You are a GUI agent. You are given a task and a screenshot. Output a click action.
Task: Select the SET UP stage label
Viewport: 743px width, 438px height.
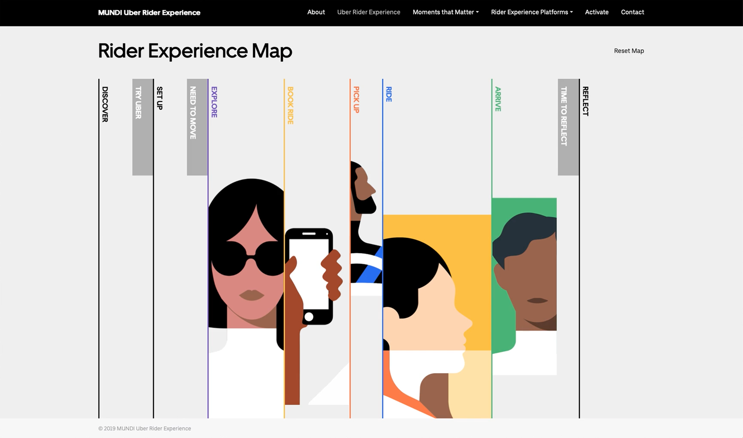[x=159, y=98]
